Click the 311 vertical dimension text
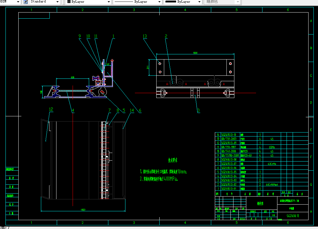 (x=148, y=67)
